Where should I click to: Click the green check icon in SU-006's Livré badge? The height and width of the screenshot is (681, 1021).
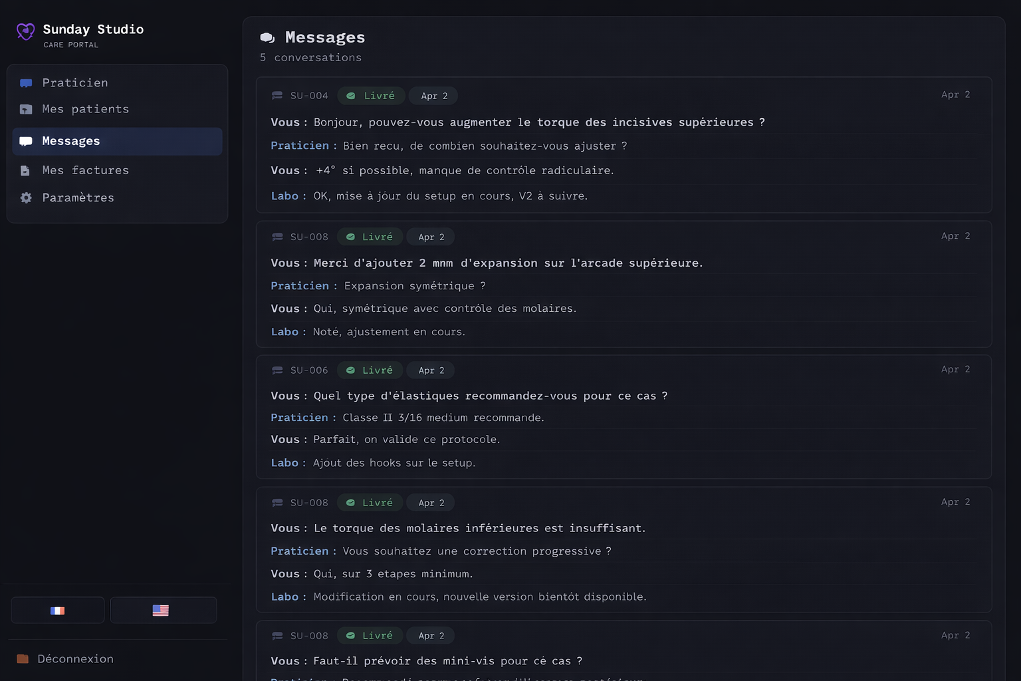[x=350, y=370]
